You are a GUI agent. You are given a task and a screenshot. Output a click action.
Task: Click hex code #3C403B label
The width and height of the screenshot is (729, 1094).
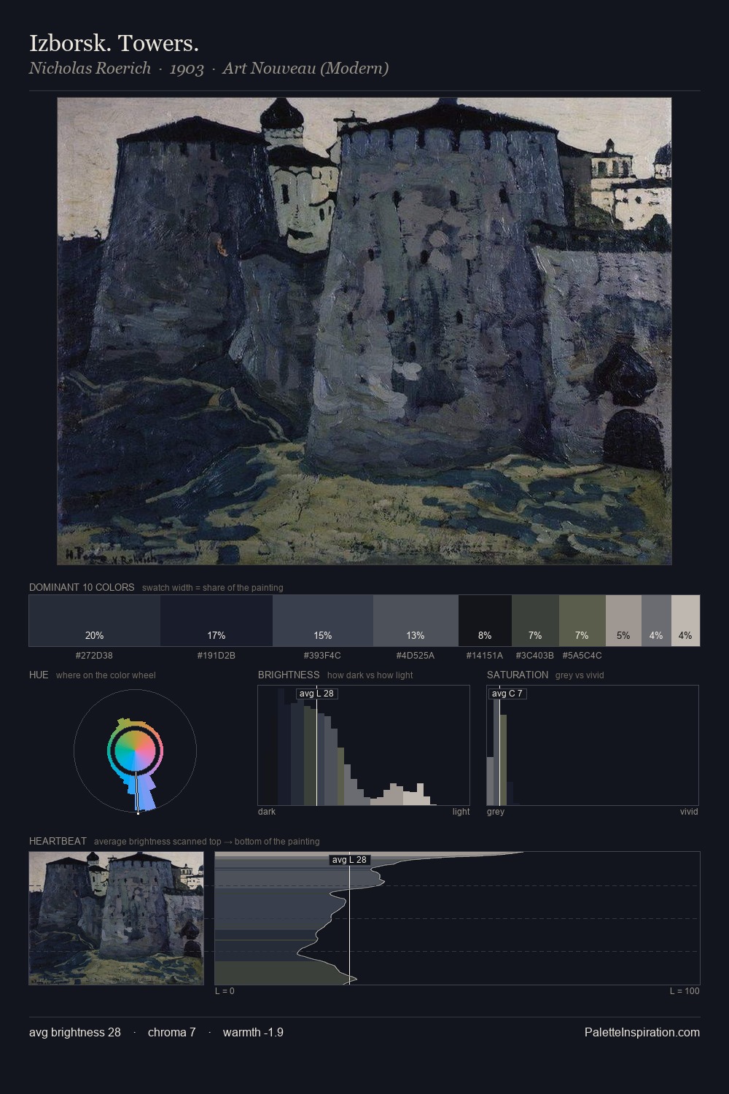[x=535, y=656]
